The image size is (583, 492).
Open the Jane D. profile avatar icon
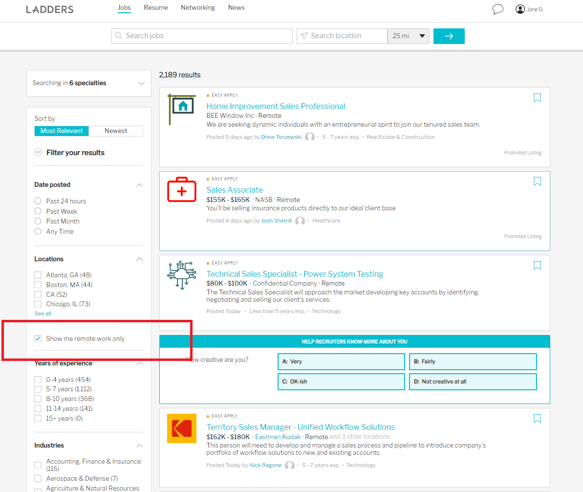520,9
